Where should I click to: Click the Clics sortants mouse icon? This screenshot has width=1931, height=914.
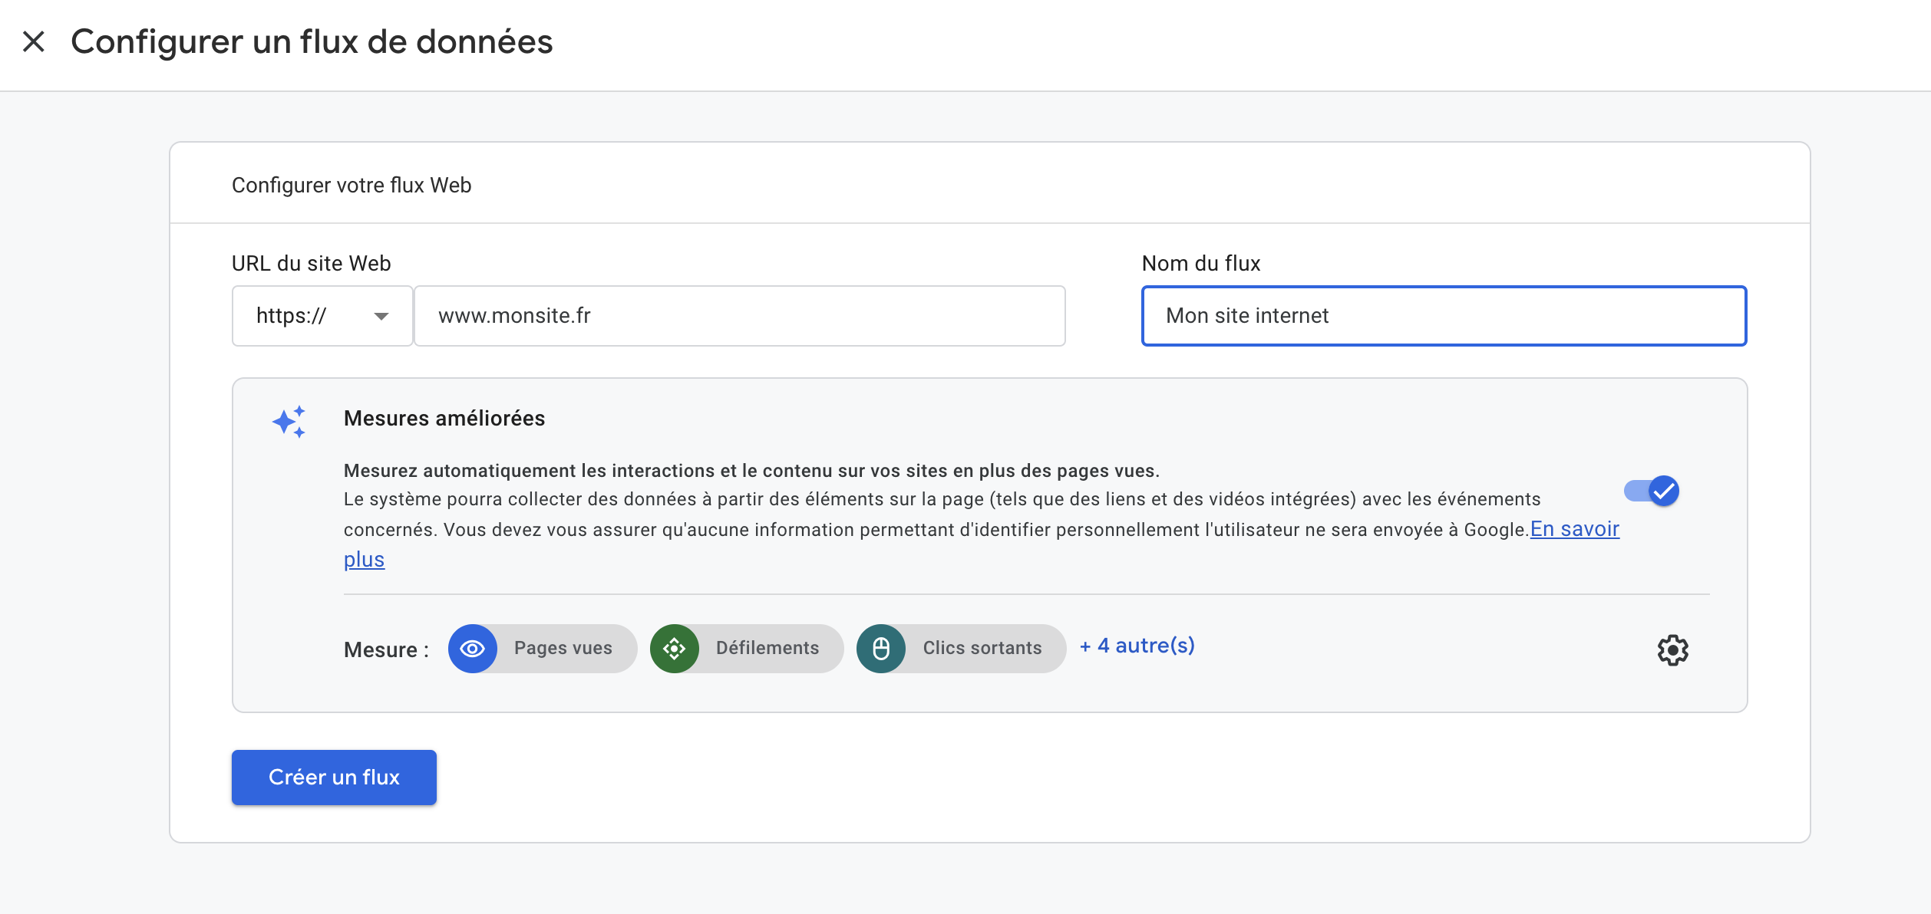(881, 649)
